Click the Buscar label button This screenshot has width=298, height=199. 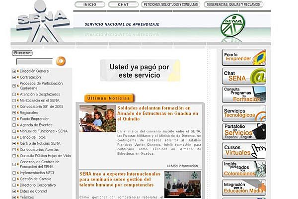click(x=22, y=53)
